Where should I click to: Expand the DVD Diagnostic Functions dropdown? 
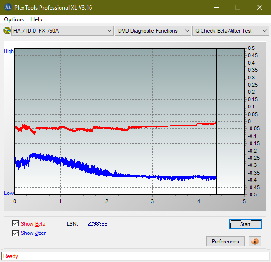point(153,31)
